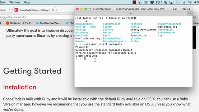Click 'sudo gem install cocoapods' command line

tap(103, 44)
